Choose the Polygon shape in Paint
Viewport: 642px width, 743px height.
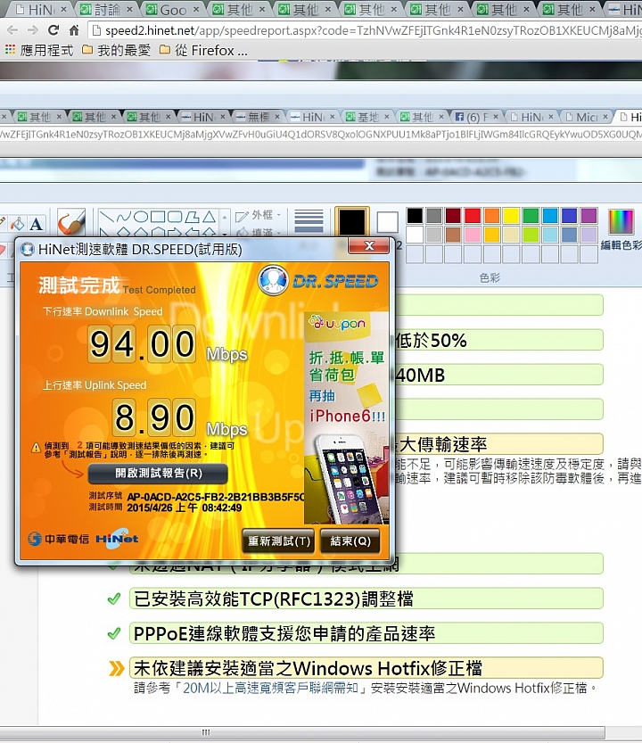tap(192, 218)
